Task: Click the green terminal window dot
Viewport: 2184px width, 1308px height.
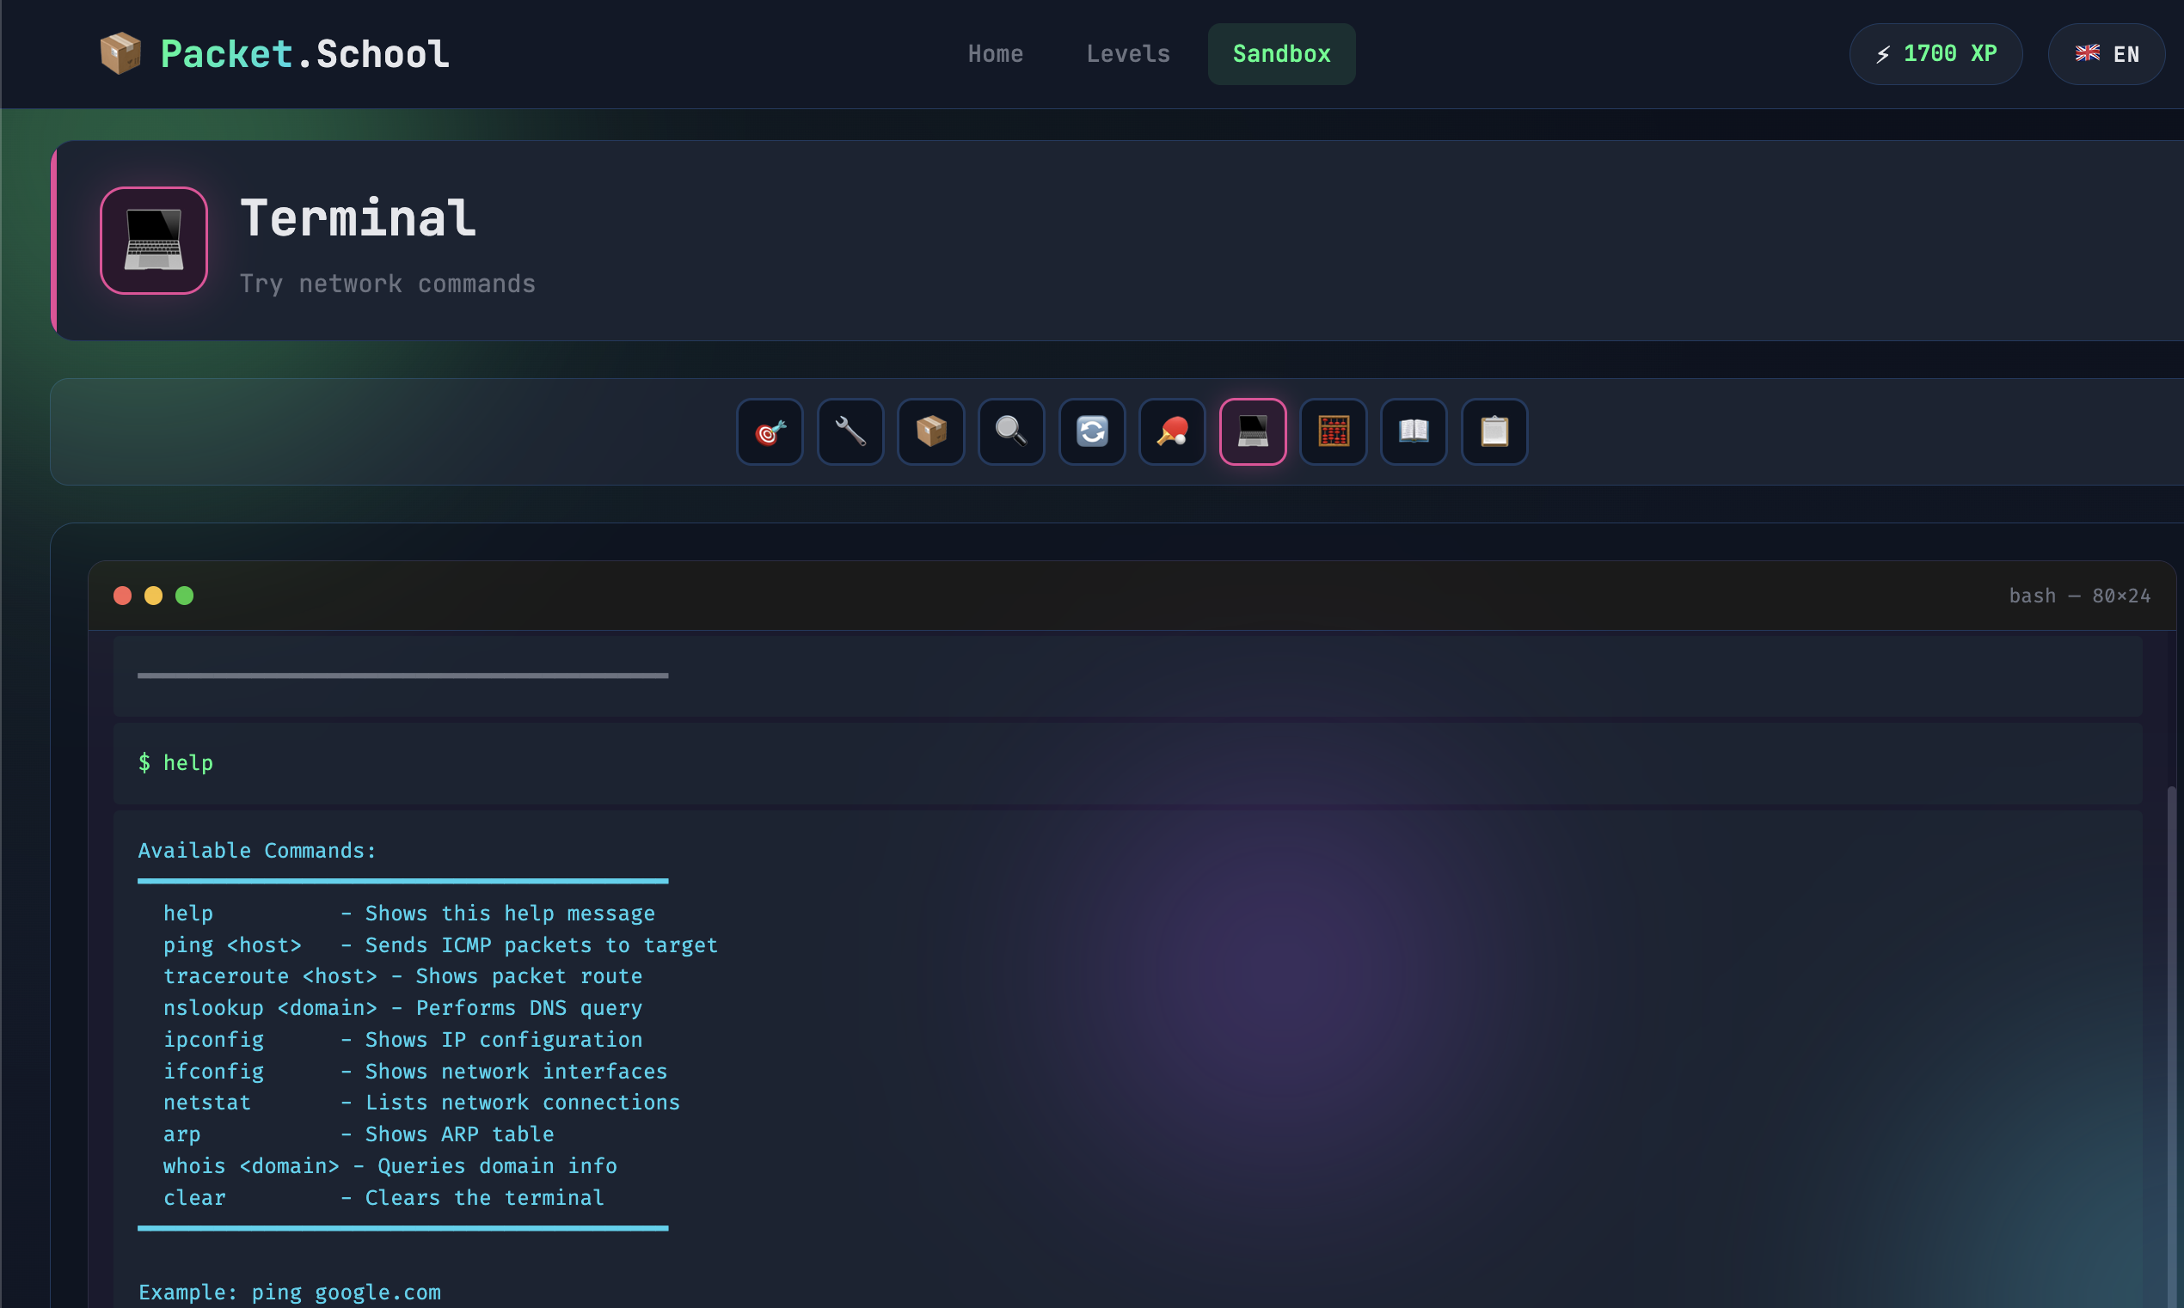Action: 184,596
